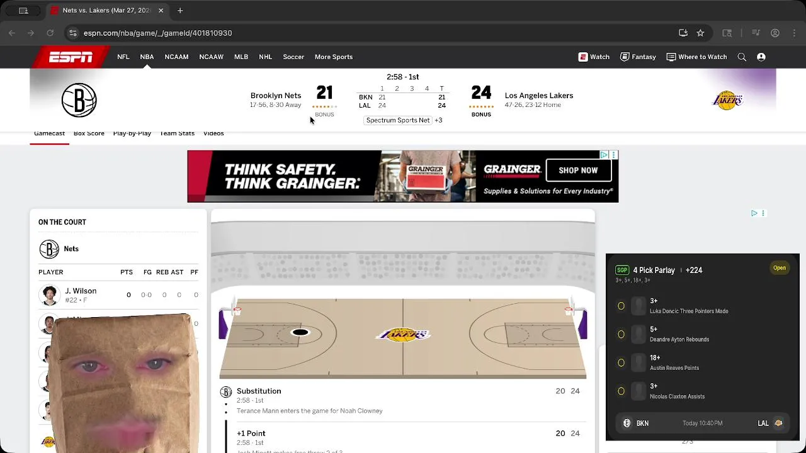Viewport: 806px width, 453px height.
Task: Click the Watch link
Action: (x=594, y=57)
